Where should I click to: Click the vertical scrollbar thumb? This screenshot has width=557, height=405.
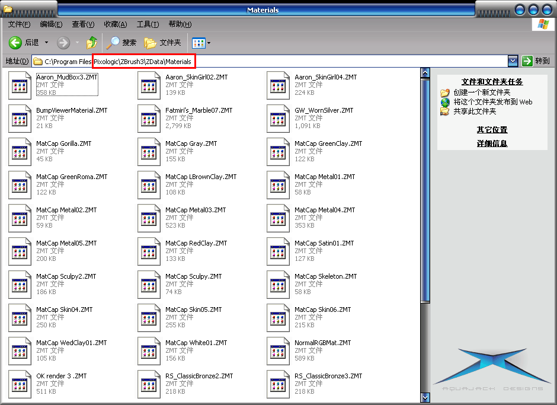(x=425, y=190)
